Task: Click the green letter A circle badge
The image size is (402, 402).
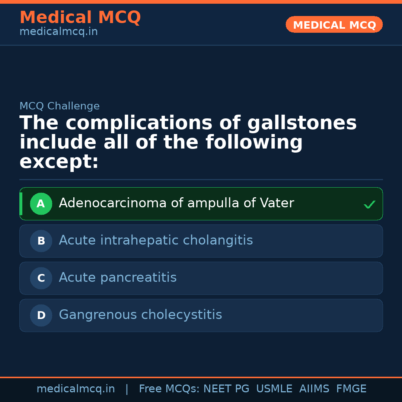Action: 41,204
